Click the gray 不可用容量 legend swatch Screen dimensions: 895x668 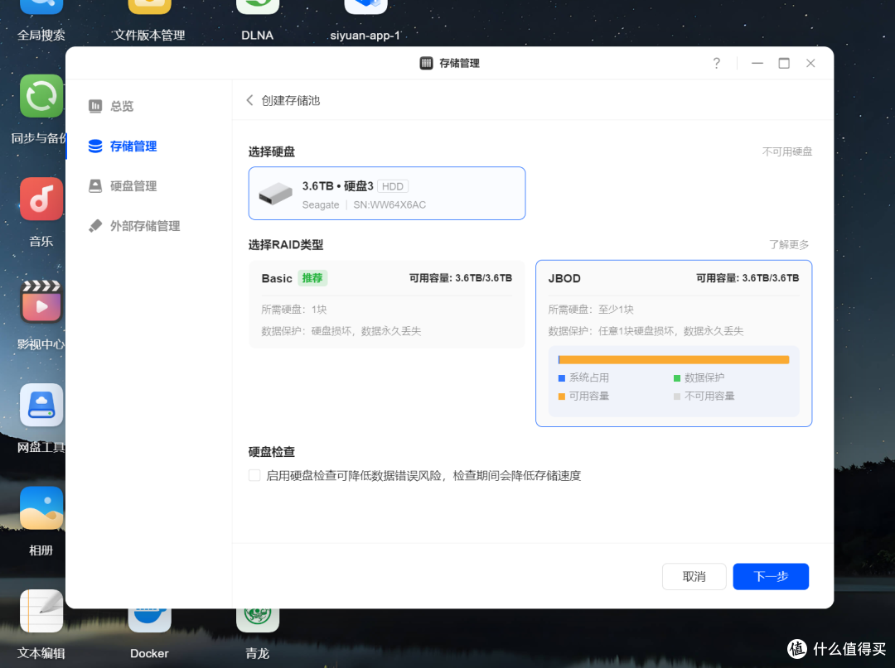click(677, 396)
